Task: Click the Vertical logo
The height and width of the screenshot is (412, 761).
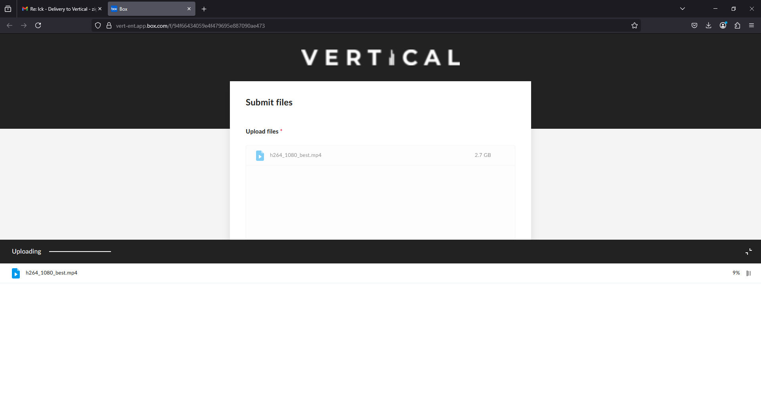Action: point(380,57)
